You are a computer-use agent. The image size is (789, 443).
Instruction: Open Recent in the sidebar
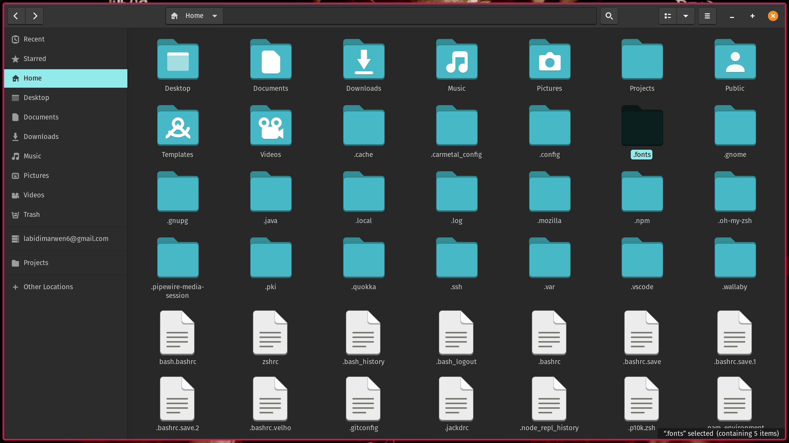[x=65, y=39]
